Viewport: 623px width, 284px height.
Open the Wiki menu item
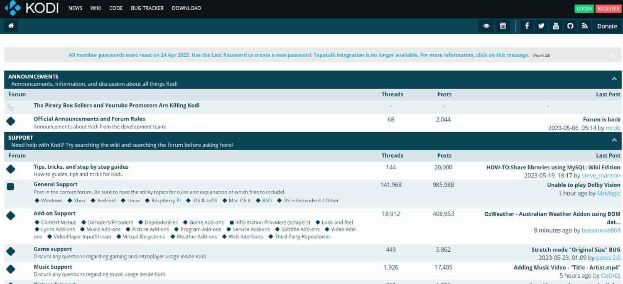96,8
